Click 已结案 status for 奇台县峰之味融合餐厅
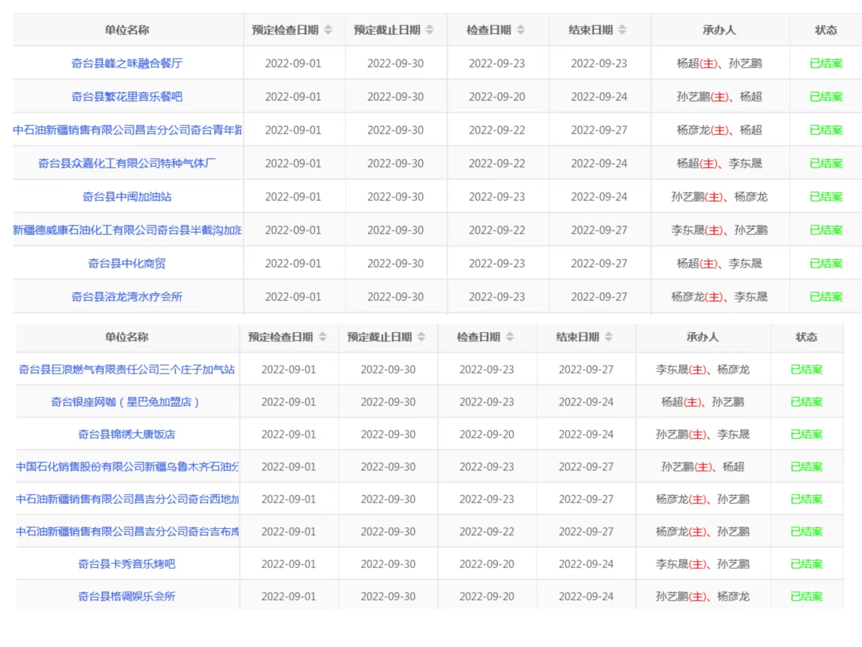 coord(826,63)
